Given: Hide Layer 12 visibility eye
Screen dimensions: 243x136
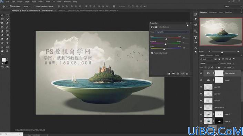Looking at the screenshot, I should (x=201, y=87).
